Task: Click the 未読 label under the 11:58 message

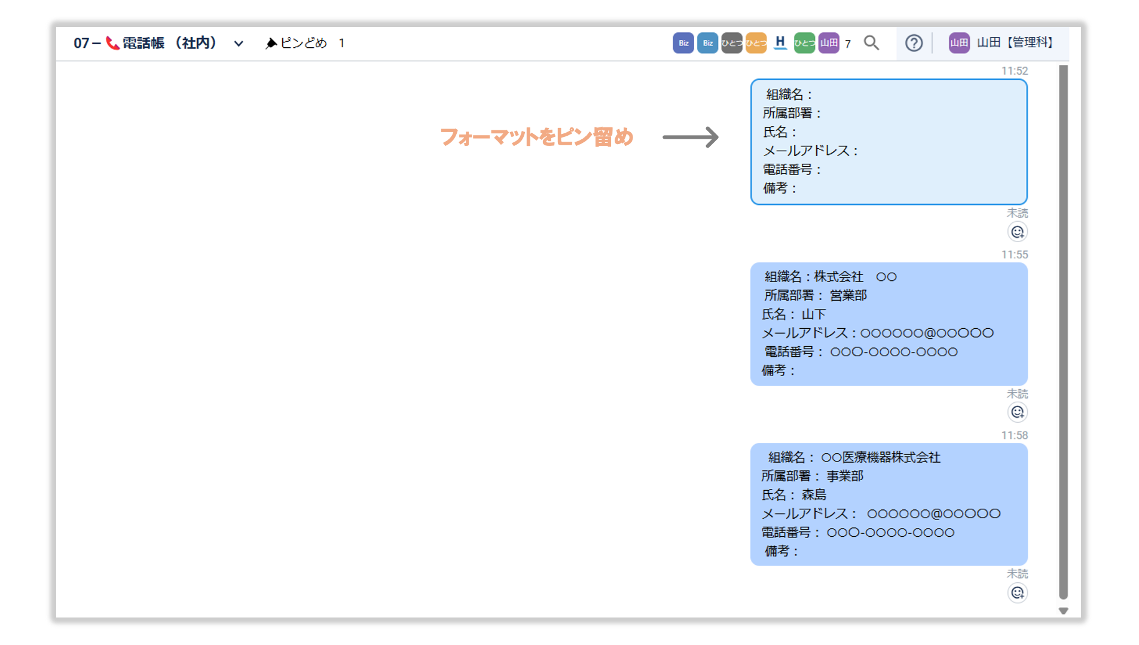Action: pos(1017,574)
